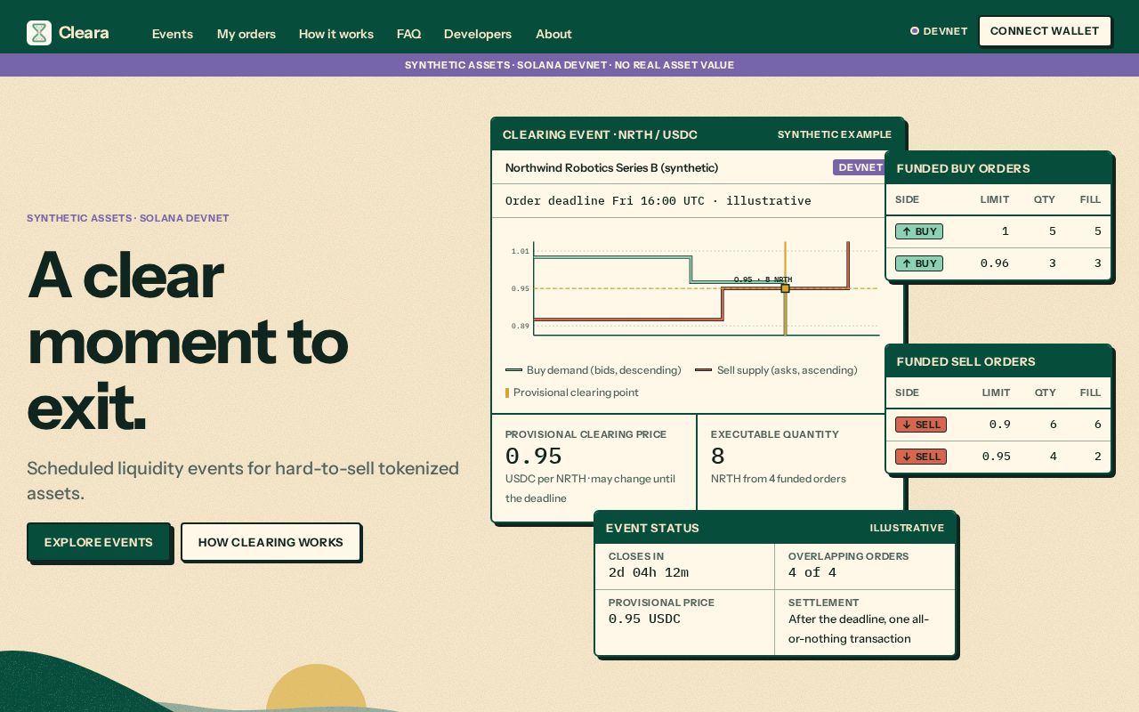Click the 'A clear moment to exit.' headline

[x=188, y=342]
